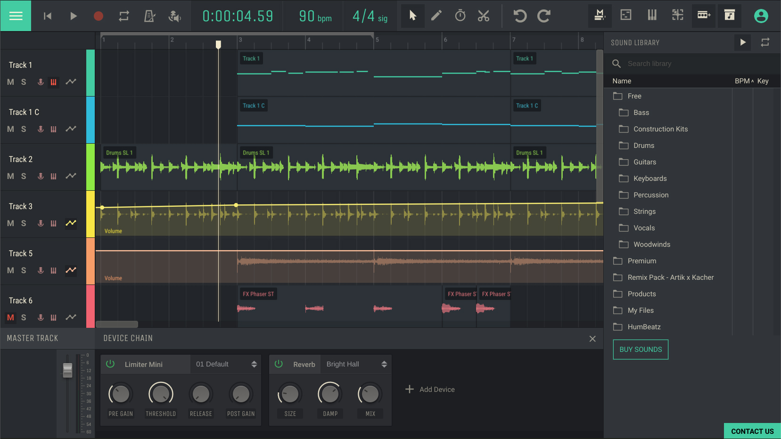Start playback with the Play button

[x=73, y=16]
